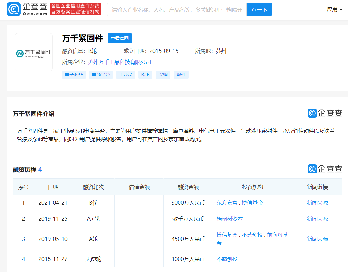
Task: Select the B2B tag
Action: point(145,75)
